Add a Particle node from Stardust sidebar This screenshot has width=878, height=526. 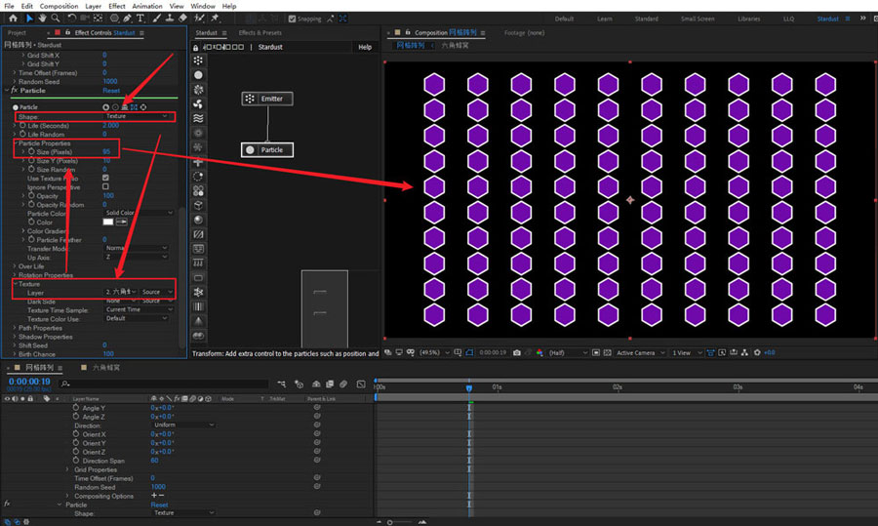tap(199, 75)
